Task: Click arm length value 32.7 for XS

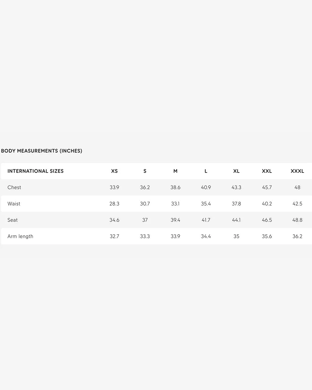Action: [x=114, y=236]
